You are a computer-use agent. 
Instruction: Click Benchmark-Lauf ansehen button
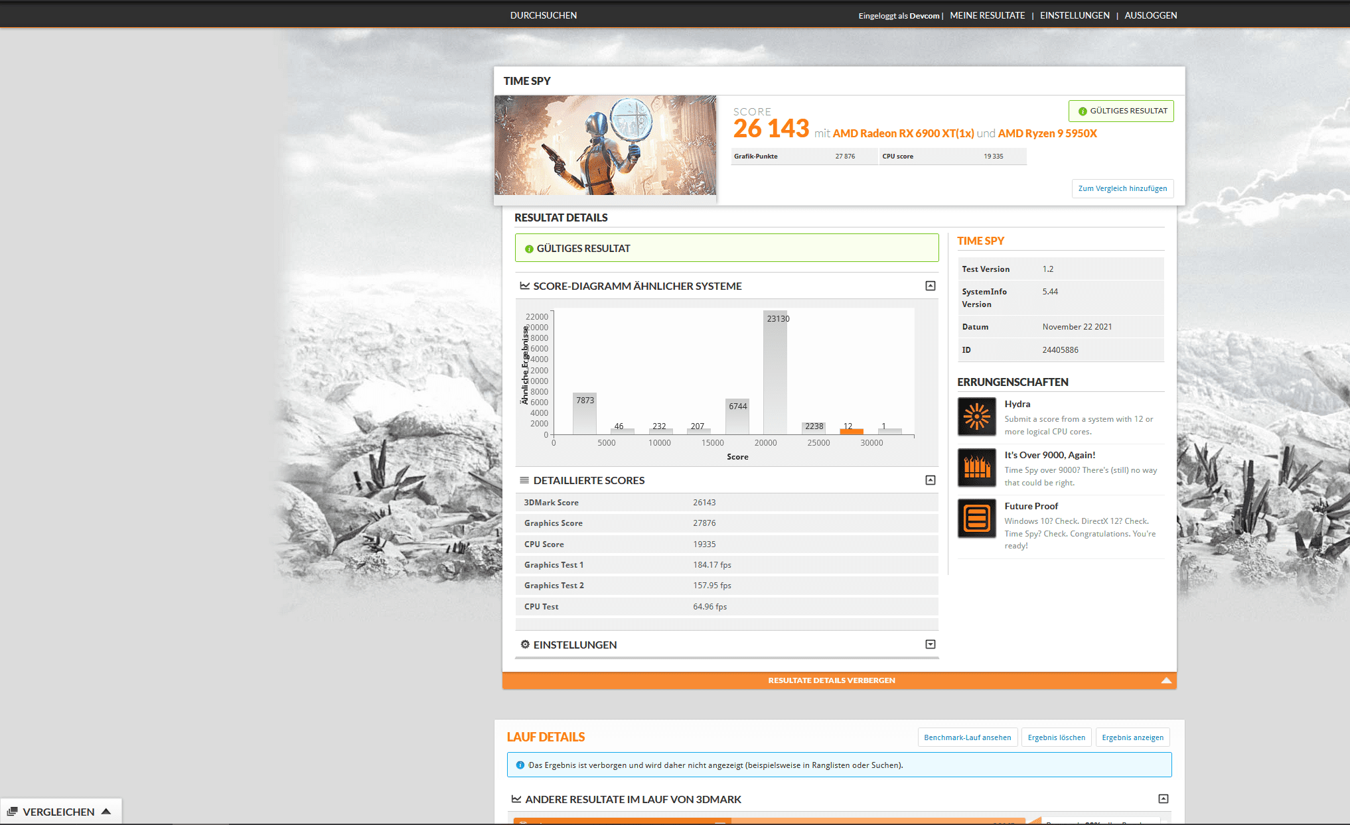point(968,737)
